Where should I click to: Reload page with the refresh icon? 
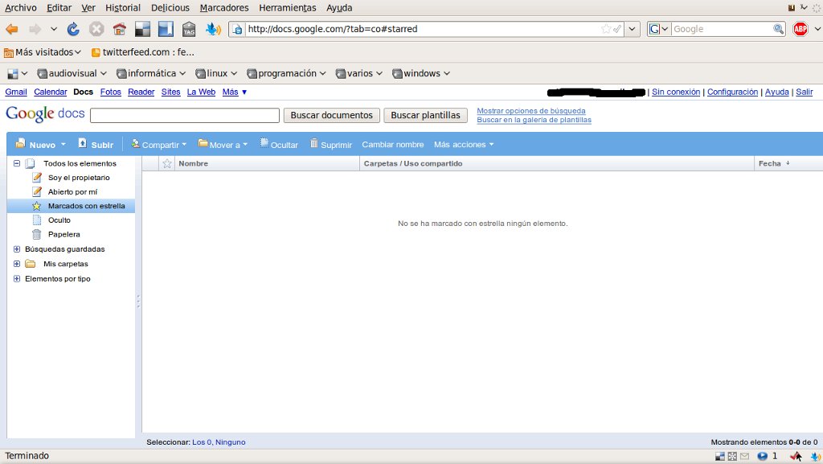pyautogui.click(x=73, y=29)
